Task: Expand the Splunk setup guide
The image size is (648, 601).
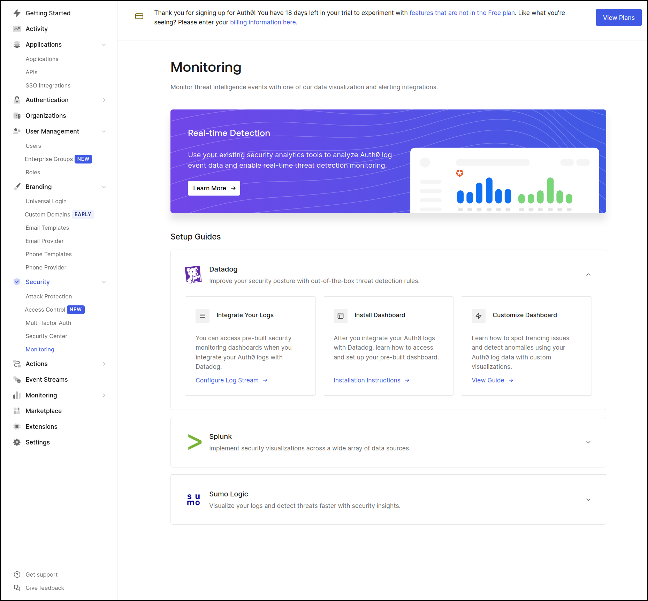Action: pos(588,442)
